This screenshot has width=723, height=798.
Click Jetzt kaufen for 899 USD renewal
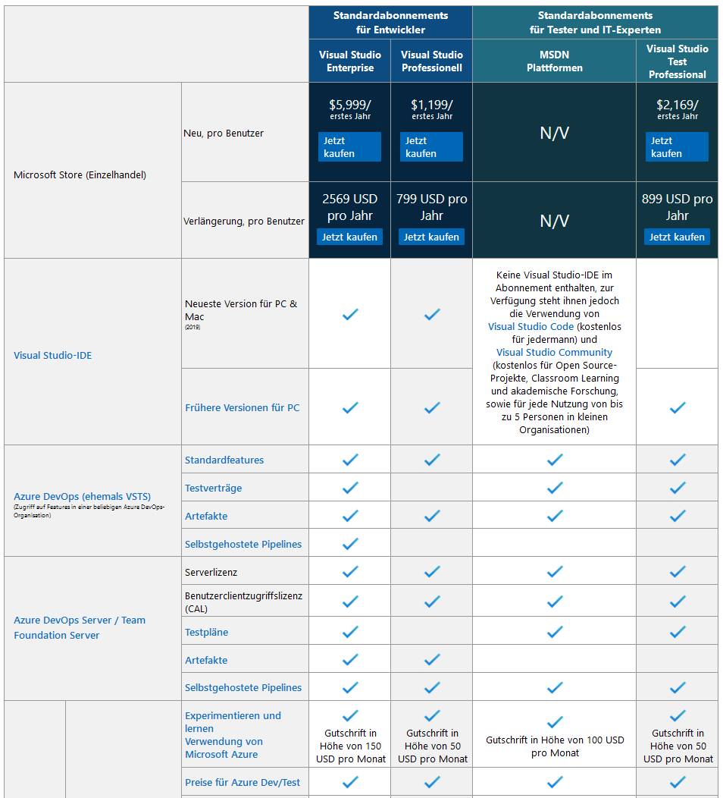click(x=677, y=237)
